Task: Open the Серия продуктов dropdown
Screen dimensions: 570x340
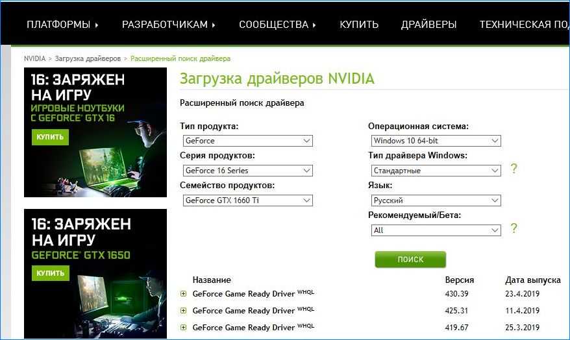Action: pos(247,171)
